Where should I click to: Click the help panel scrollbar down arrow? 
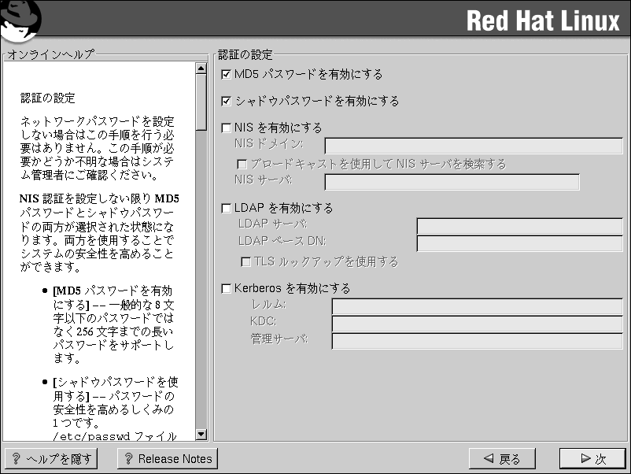200,434
